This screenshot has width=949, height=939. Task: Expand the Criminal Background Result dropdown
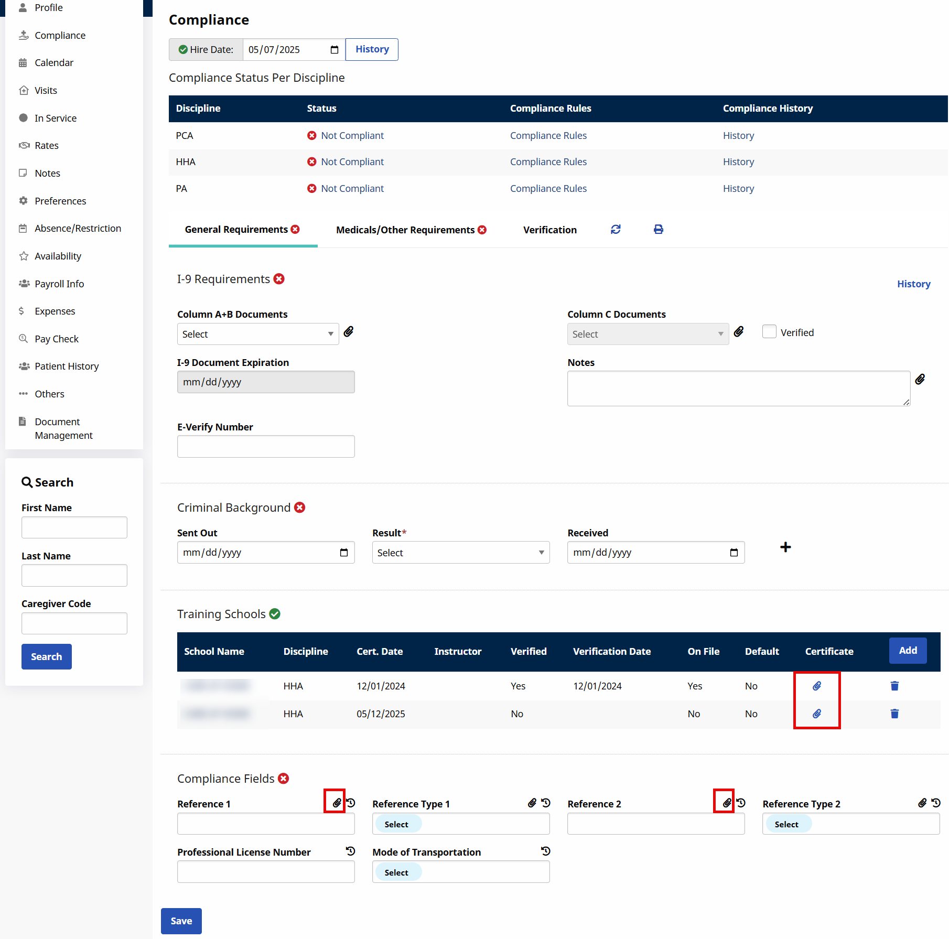460,553
